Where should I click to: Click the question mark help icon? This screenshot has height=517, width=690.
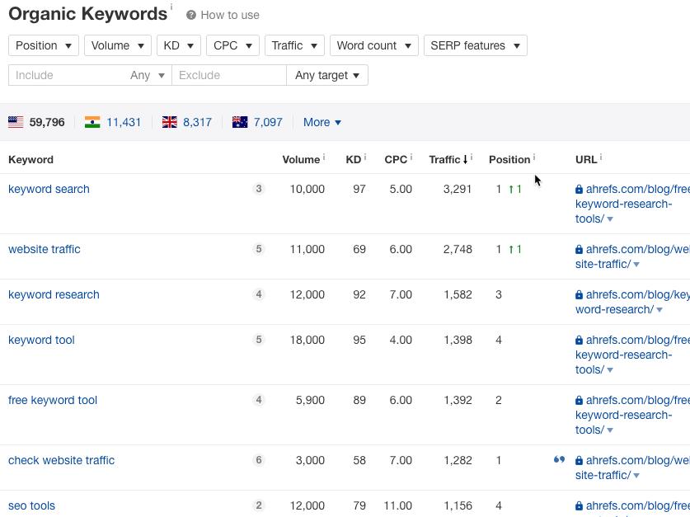coord(191,16)
